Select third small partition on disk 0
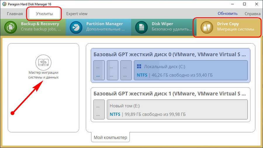This screenshot has height=148, width=263. (126, 70)
